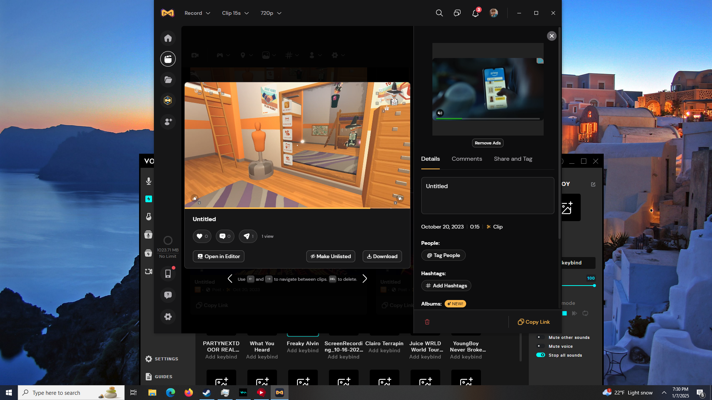Open the Medal settings gear icon
712x400 pixels.
168,317
